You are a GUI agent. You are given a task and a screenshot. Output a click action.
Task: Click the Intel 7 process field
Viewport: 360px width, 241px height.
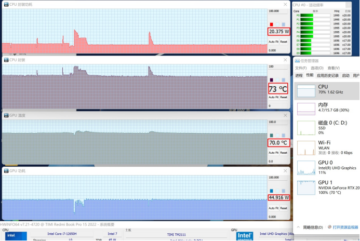click(113, 234)
